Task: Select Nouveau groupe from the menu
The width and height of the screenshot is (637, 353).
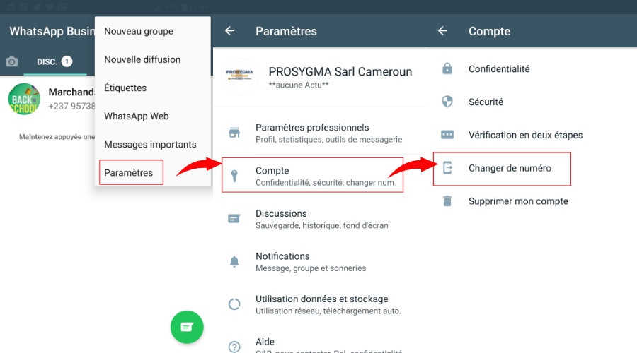Action: coord(139,31)
